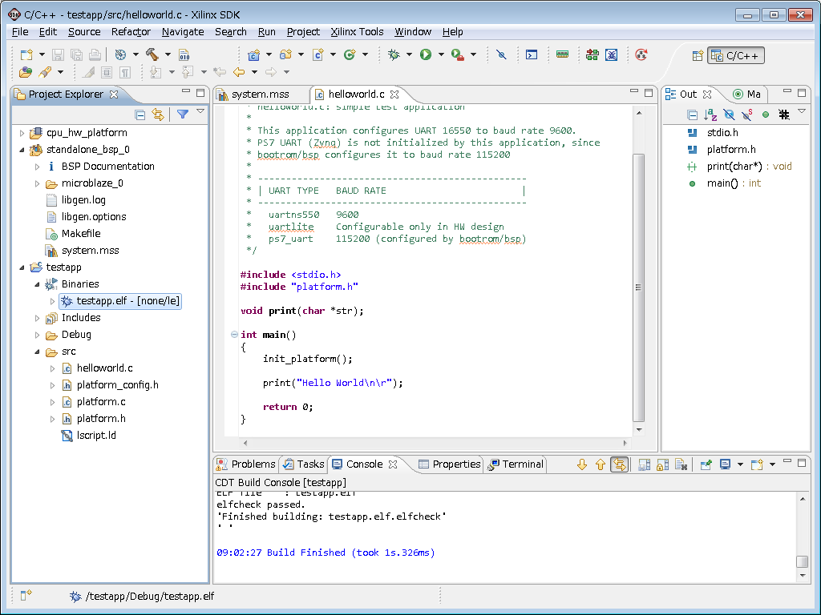This screenshot has height=615, width=821.
Task: Click Collapse All icon in Project Explorer
Action: (x=140, y=115)
